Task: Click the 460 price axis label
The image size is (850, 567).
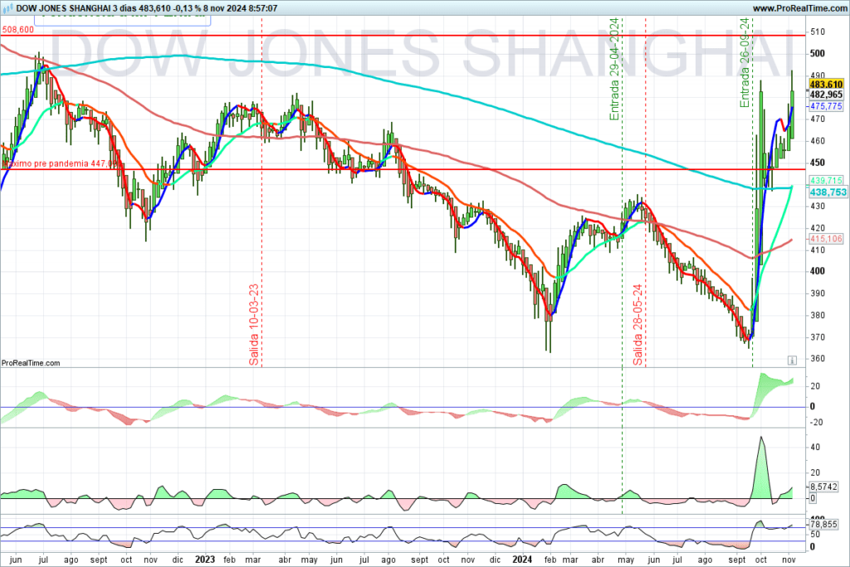Action: click(x=818, y=141)
